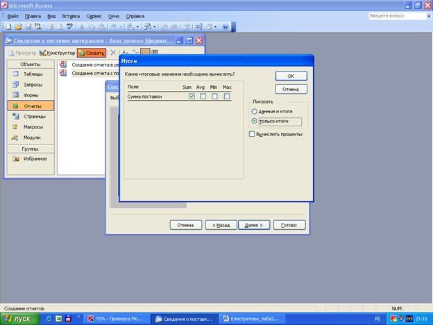
Task: Select Макросы in the objects panel
Action: pos(33,127)
